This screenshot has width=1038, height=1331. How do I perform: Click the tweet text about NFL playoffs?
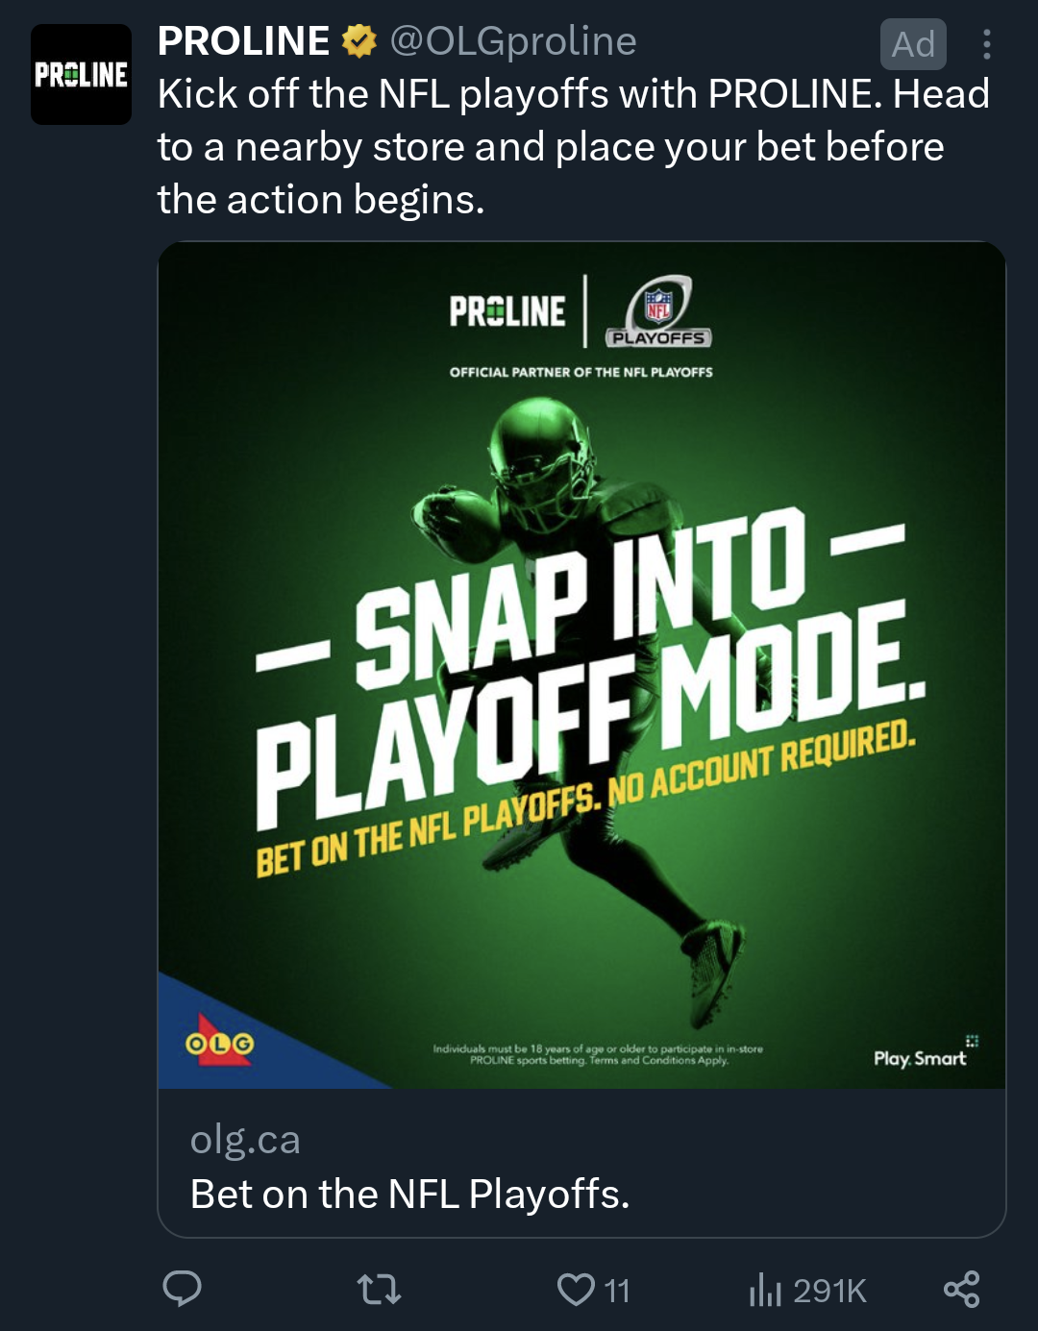(x=573, y=147)
